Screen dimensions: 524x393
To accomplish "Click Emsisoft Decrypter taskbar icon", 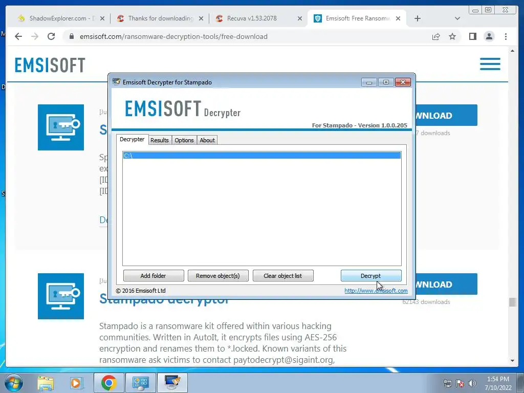I will click(172, 383).
